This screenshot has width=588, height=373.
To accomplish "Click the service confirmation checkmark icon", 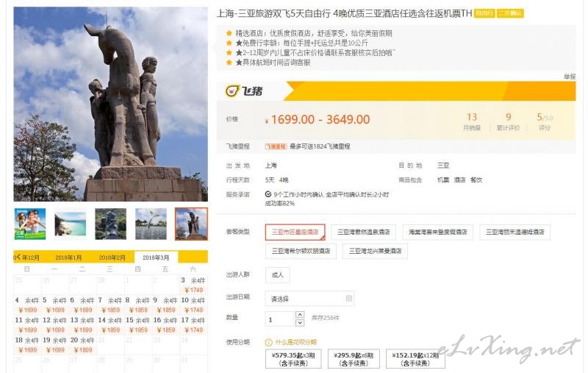I will coord(268,194).
